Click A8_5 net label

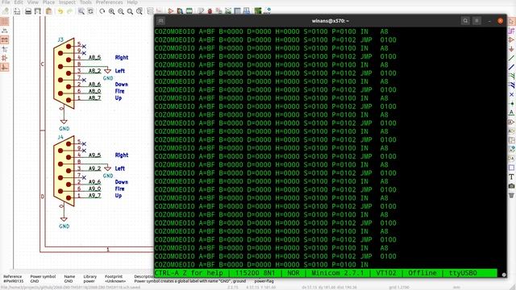click(95, 57)
